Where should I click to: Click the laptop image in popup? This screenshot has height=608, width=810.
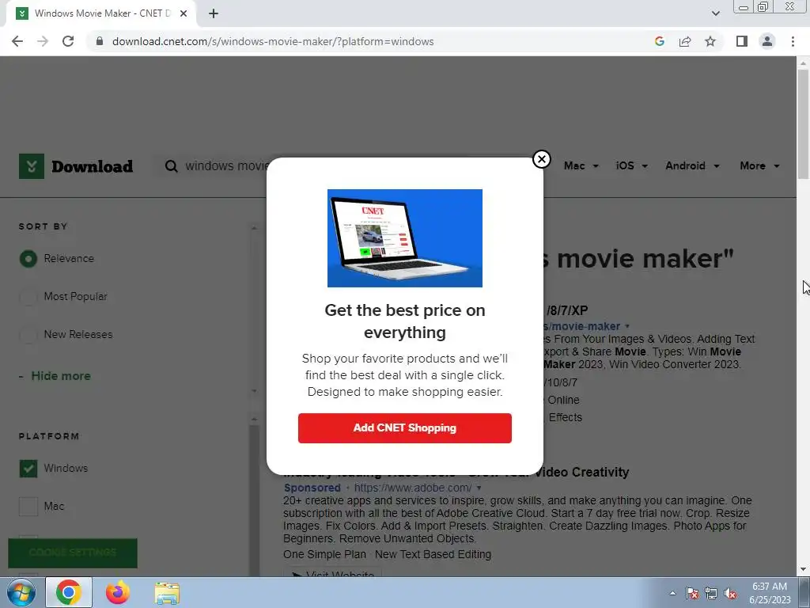(x=404, y=237)
